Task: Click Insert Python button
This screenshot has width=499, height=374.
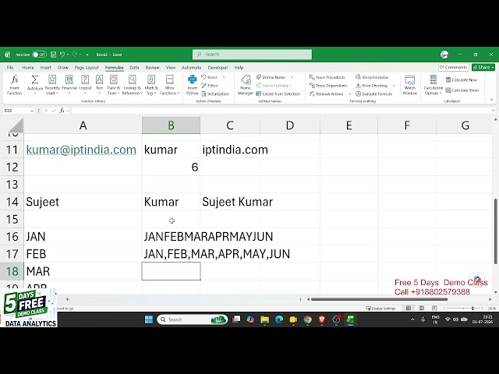Action: [x=193, y=85]
